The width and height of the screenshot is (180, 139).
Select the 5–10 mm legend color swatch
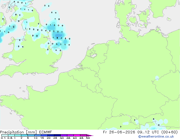[31, 135]
